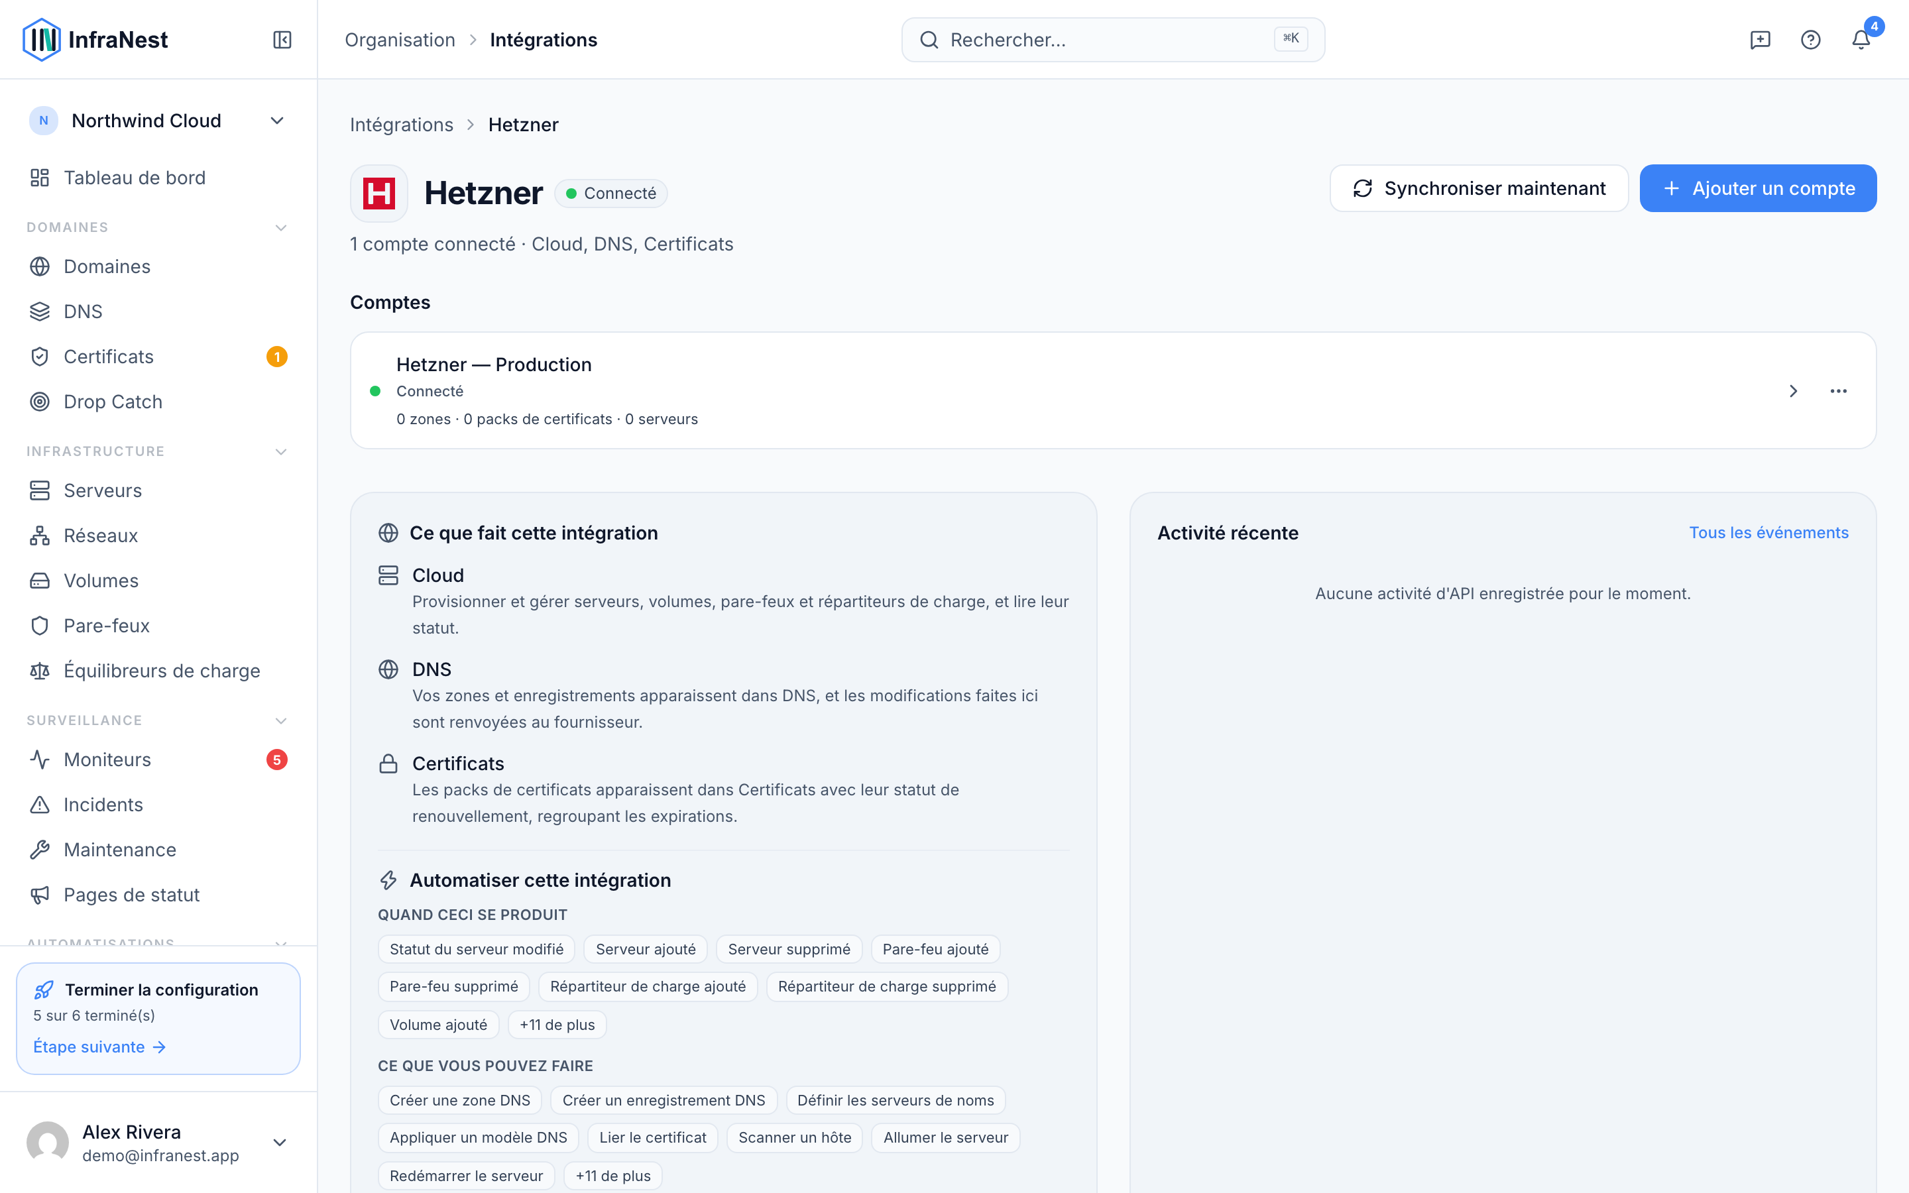
Task: Click the Moniteurs activity icon
Action: tap(40, 760)
